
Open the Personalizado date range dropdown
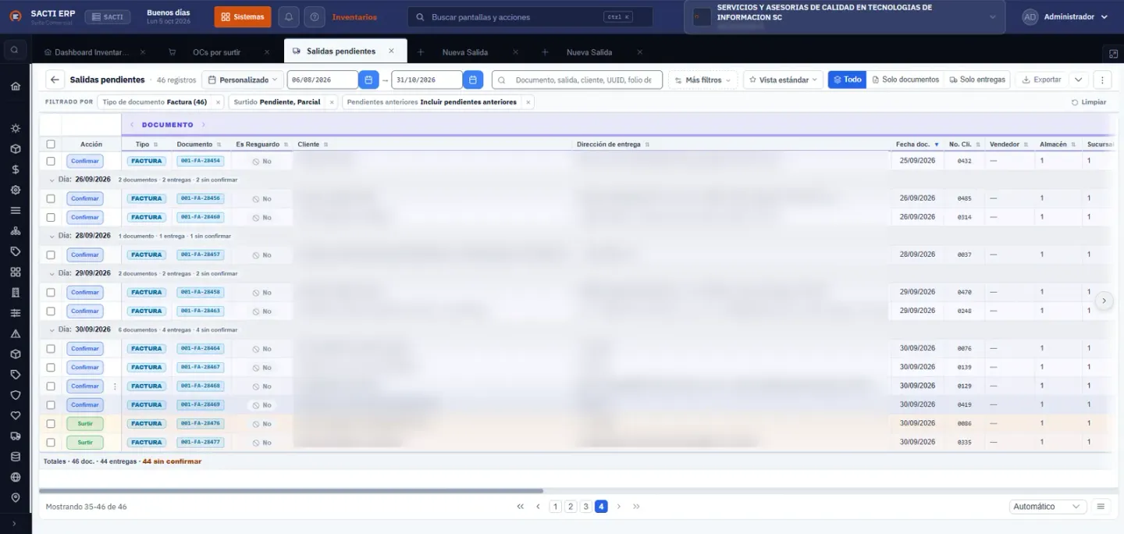point(243,80)
